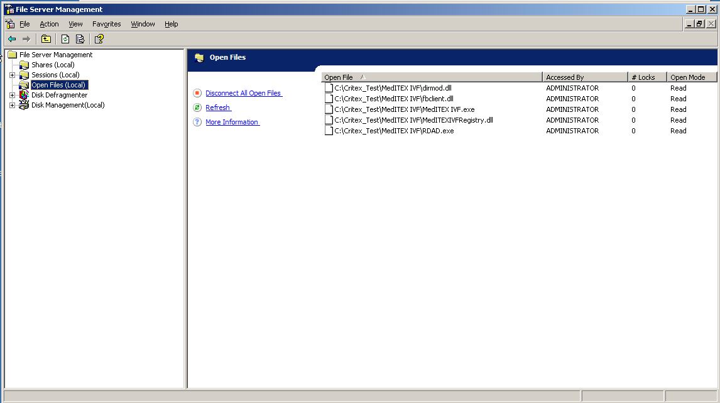
Task: Click Read mode in the MedITEX IVF.exe row
Action: 678,109
